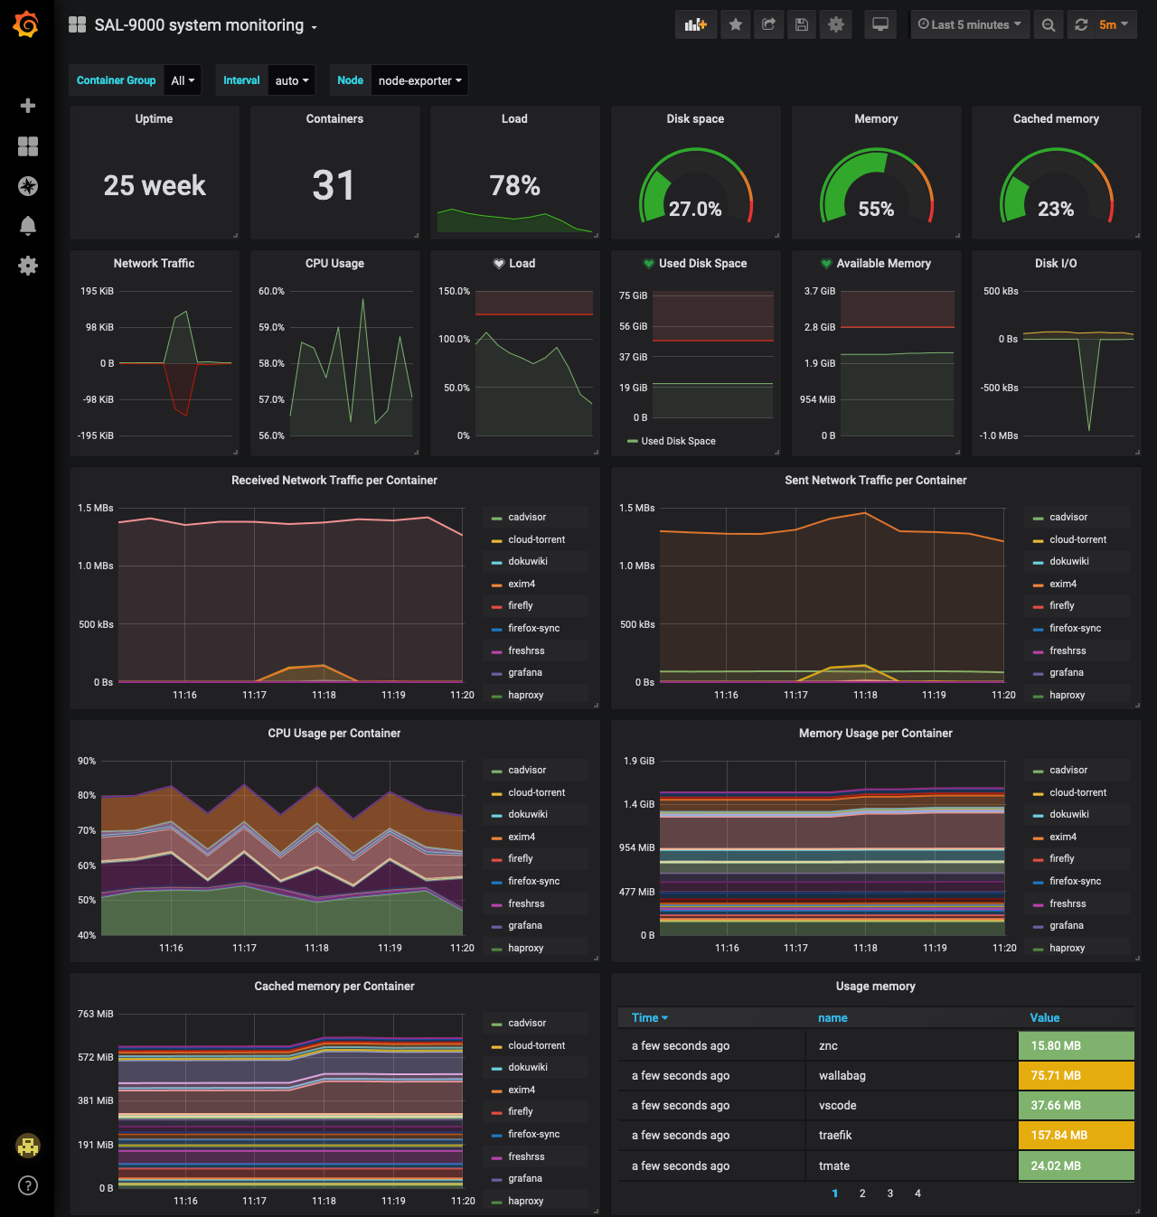
Task: Click the user avatar in sidebar
Action: coord(28,1146)
